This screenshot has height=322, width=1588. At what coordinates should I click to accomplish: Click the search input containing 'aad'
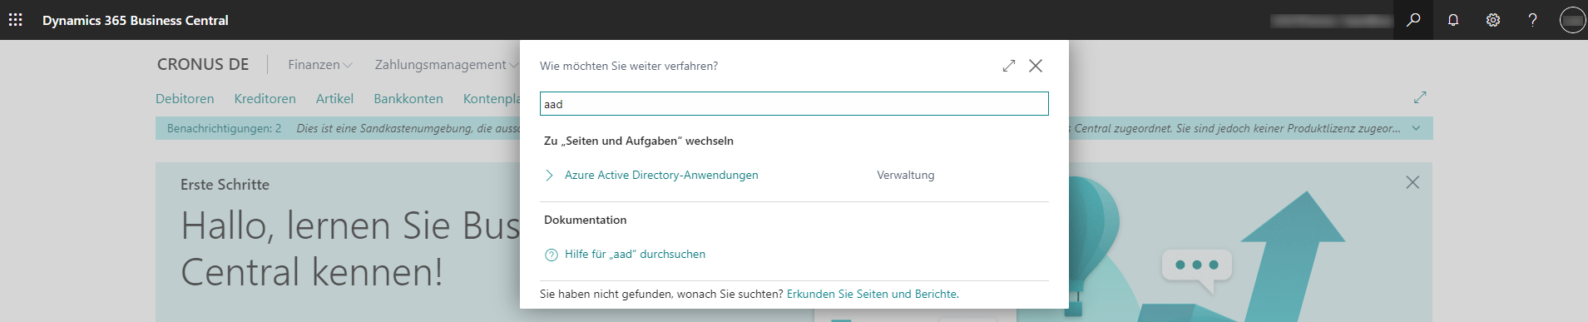click(794, 104)
